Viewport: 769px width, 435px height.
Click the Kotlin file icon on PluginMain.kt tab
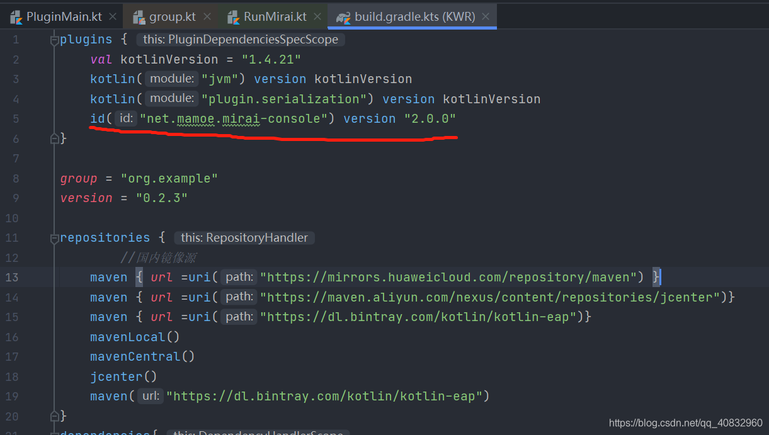click(x=16, y=17)
